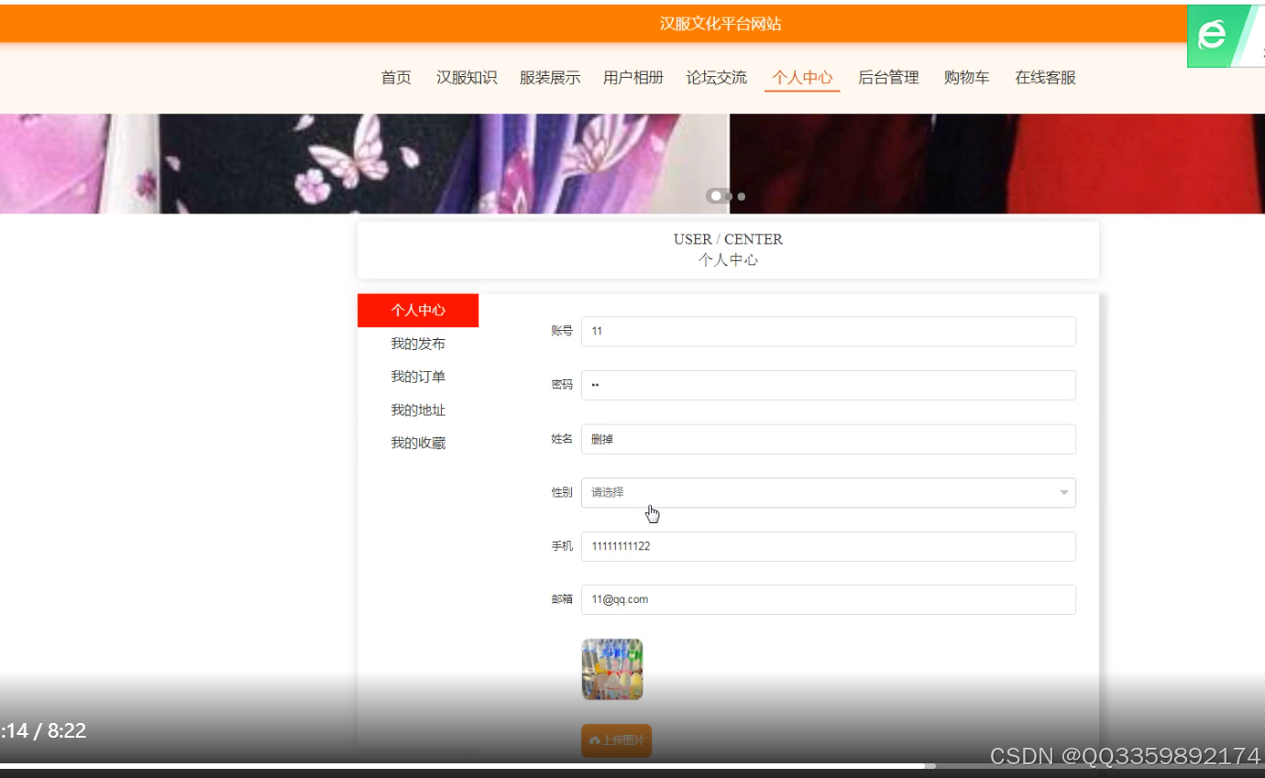This screenshot has width=1265, height=778.
Task: Click the 汉服文化平台网站 header title
Action: 720,24
